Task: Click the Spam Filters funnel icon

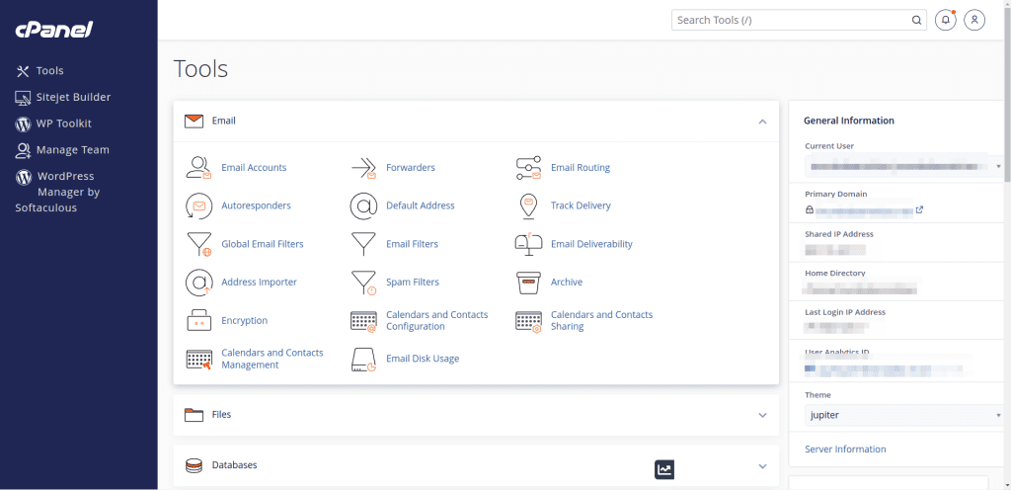Action: [x=363, y=283]
